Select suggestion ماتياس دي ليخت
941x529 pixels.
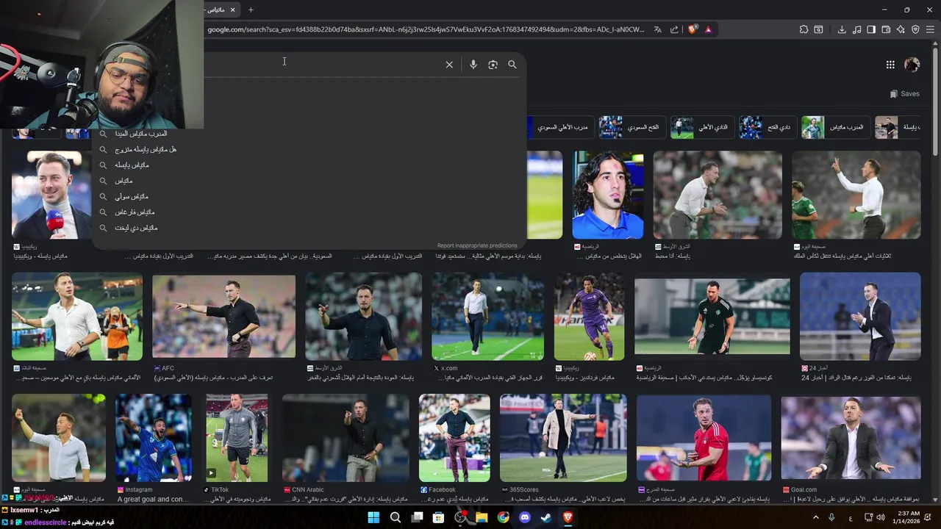[x=136, y=228]
